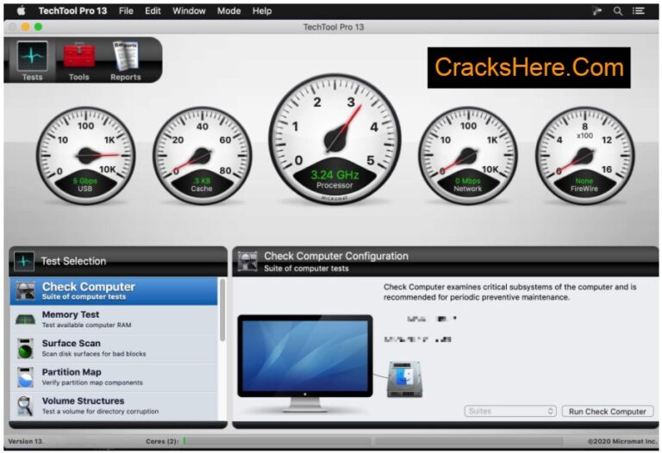Click the Cache gauge
Viewport: 662px width, 453px height.
click(x=203, y=156)
